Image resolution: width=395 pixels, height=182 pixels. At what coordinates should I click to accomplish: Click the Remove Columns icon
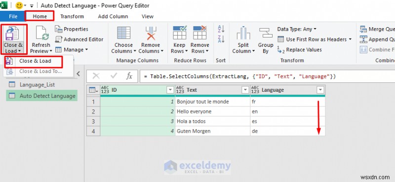click(x=151, y=33)
